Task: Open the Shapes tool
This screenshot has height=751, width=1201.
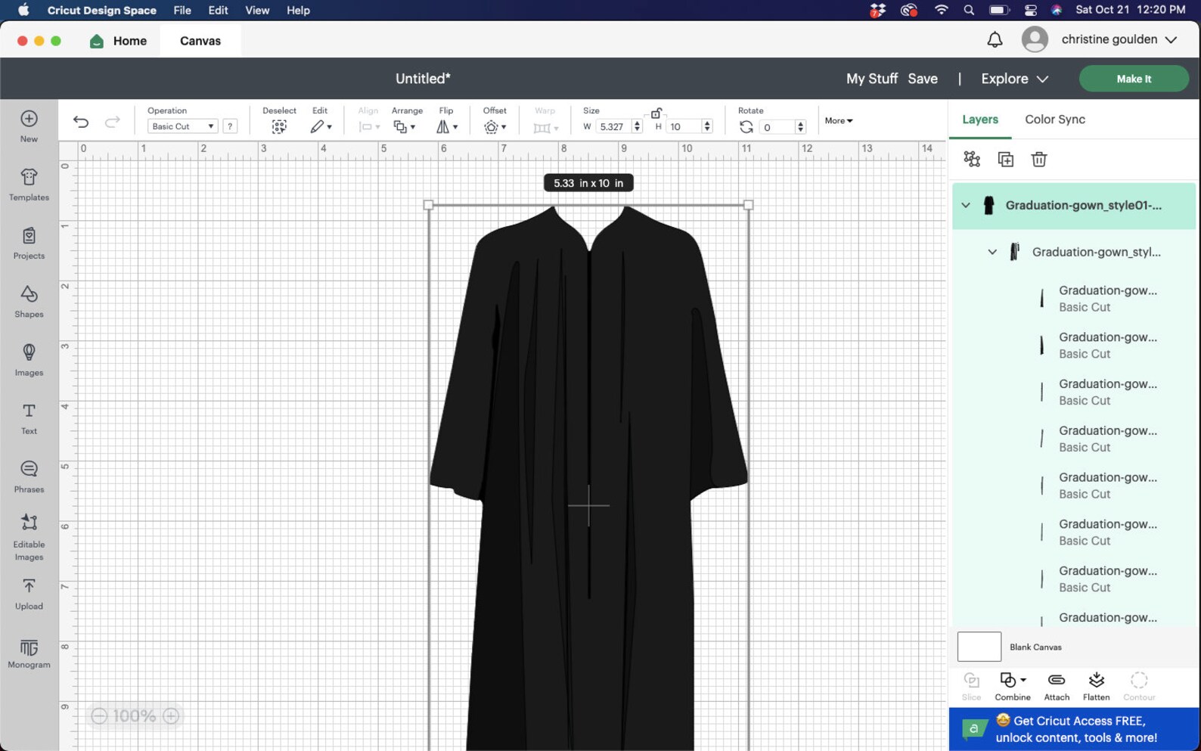Action: (x=29, y=302)
